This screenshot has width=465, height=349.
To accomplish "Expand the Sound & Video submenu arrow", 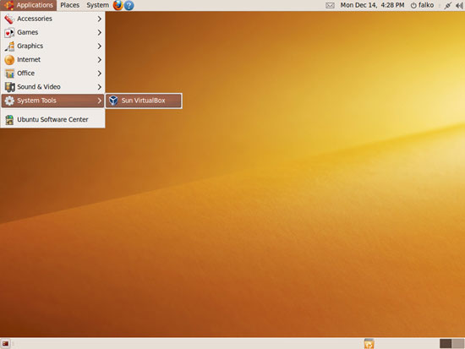I will tap(100, 87).
